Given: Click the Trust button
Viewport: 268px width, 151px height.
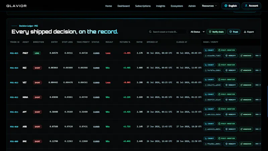Looking at the screenshot, I should click(x=233, y=32).
